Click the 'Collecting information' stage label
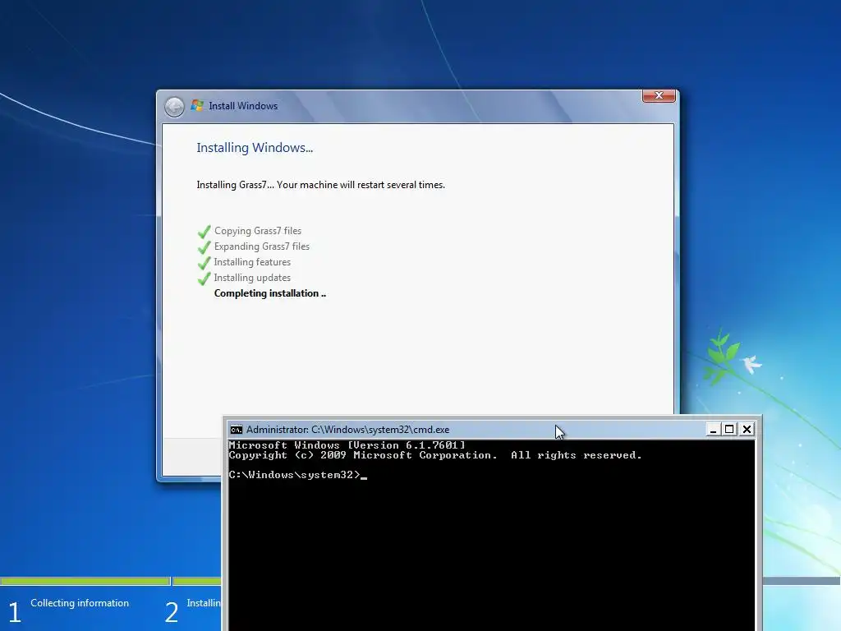This screenshot has width=841, height=631. point(80,603)
